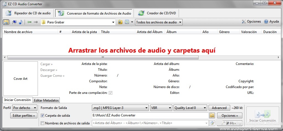283x131 pixels.
Task: Open the Opciones tools menu
Action: point(251,21)
